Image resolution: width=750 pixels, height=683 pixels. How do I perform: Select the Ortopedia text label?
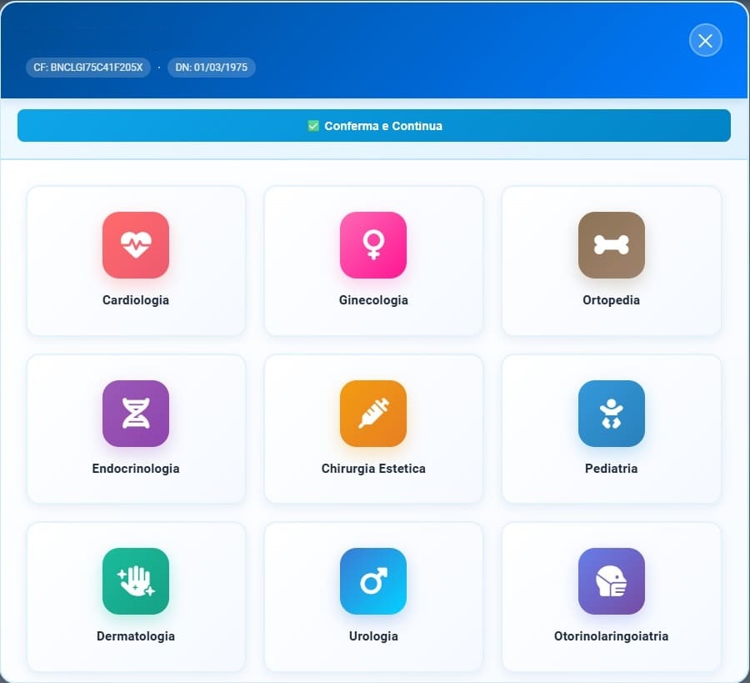[x=611, y=300]
